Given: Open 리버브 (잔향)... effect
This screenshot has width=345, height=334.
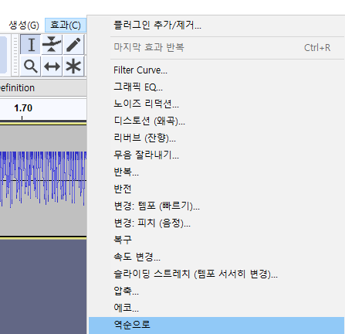Looking at the screenshot, I should (216, 138).
